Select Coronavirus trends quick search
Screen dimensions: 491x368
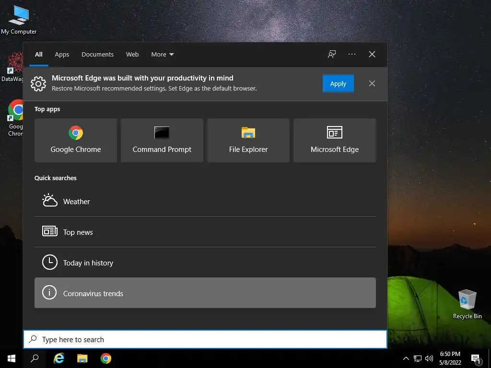point(205,293)
